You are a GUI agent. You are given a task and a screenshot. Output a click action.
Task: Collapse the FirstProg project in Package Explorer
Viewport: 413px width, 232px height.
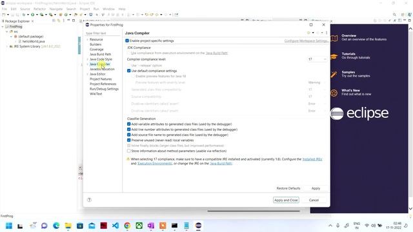pyautogui.click(x=3, y=26)
